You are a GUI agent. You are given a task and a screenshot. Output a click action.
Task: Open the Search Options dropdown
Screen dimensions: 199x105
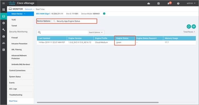click(x=96, y=32)
